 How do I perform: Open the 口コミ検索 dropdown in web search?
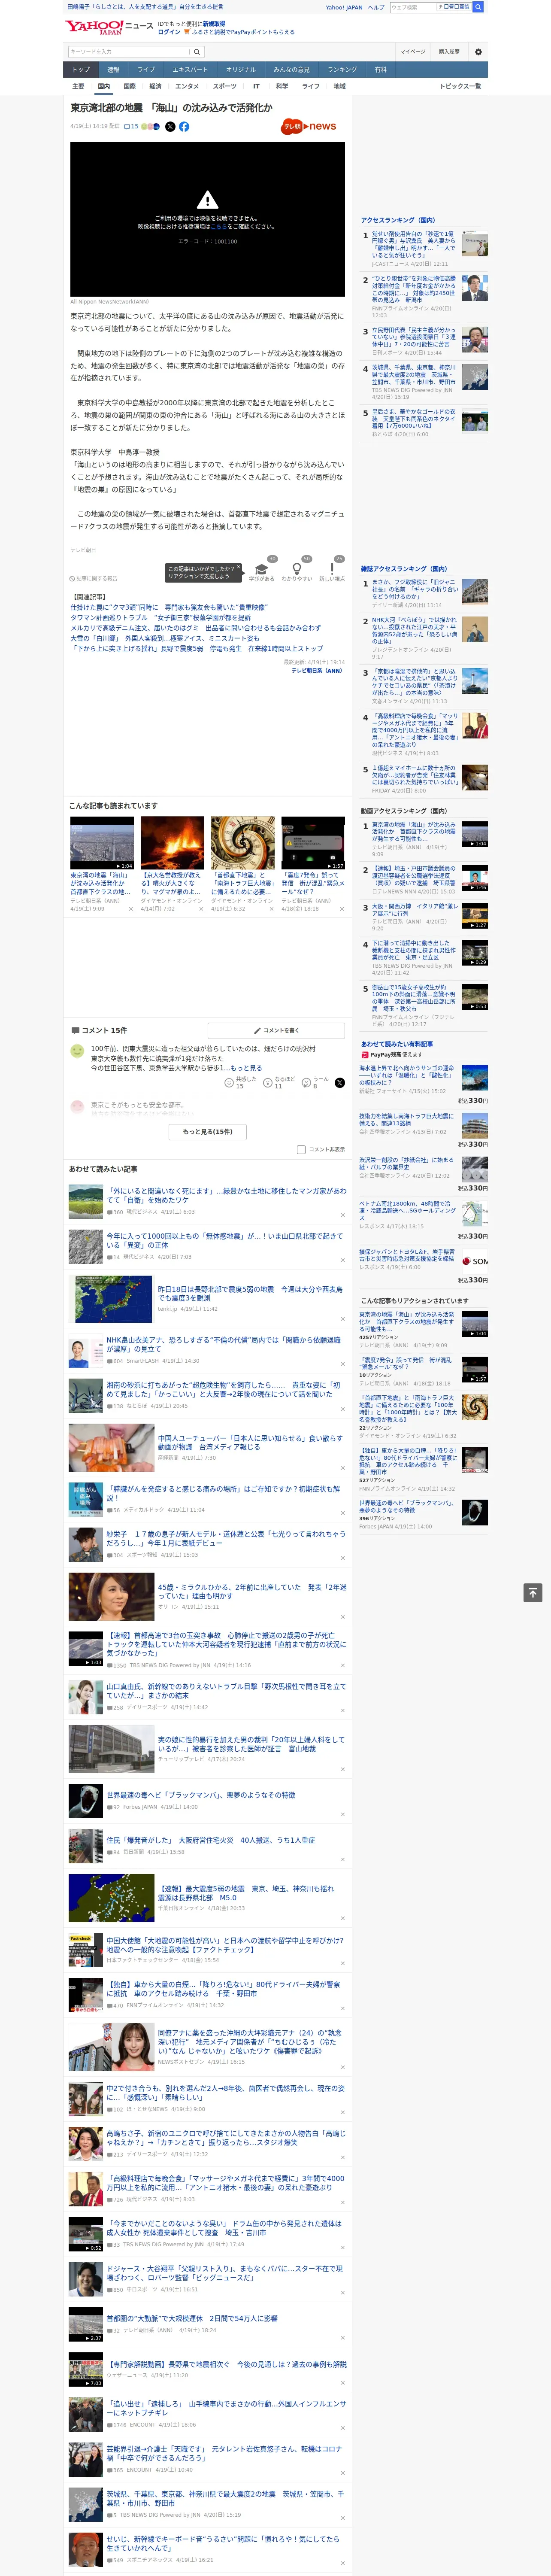click(x=454, y=7)
